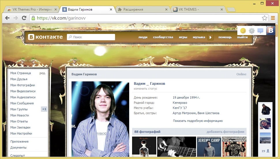Click the address bar URL
The image size is (280, 159).
point(61,18)
